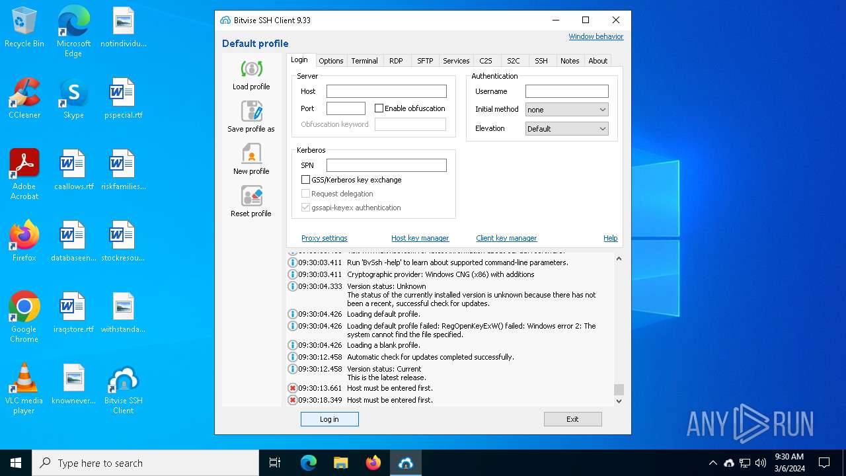Open Recycle Bin on the desktop

tap(24, 27)
